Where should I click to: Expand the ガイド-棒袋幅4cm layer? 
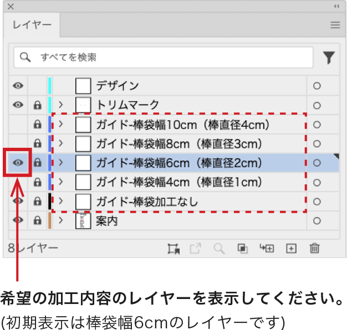(x=61, y=182)
